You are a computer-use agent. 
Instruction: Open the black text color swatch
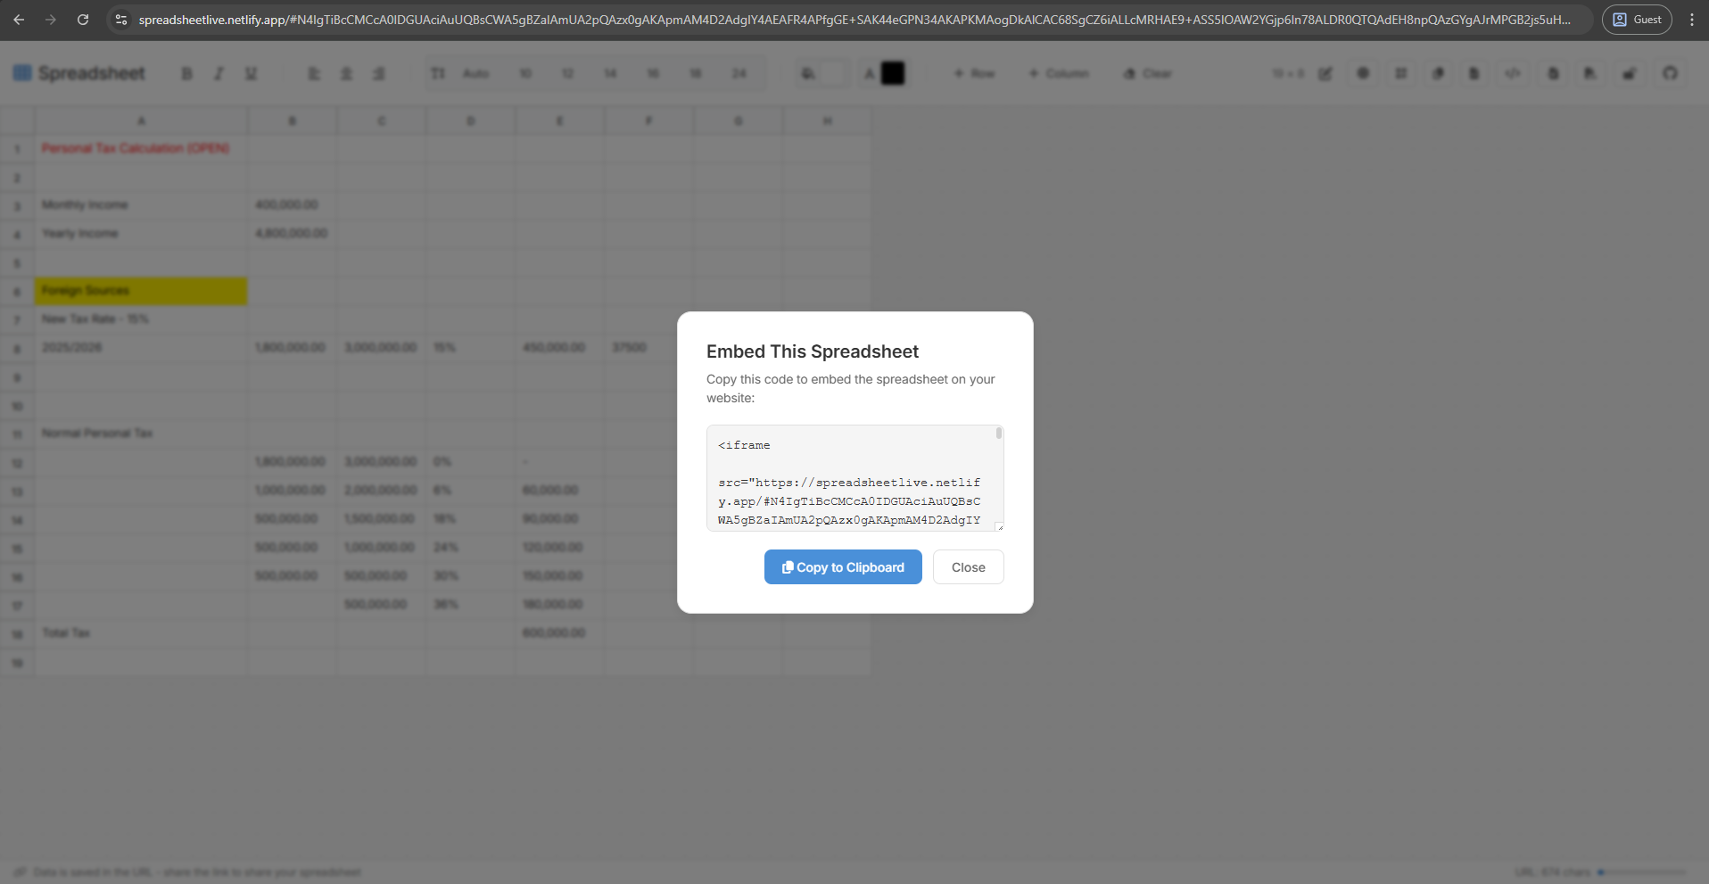(892, 73)
